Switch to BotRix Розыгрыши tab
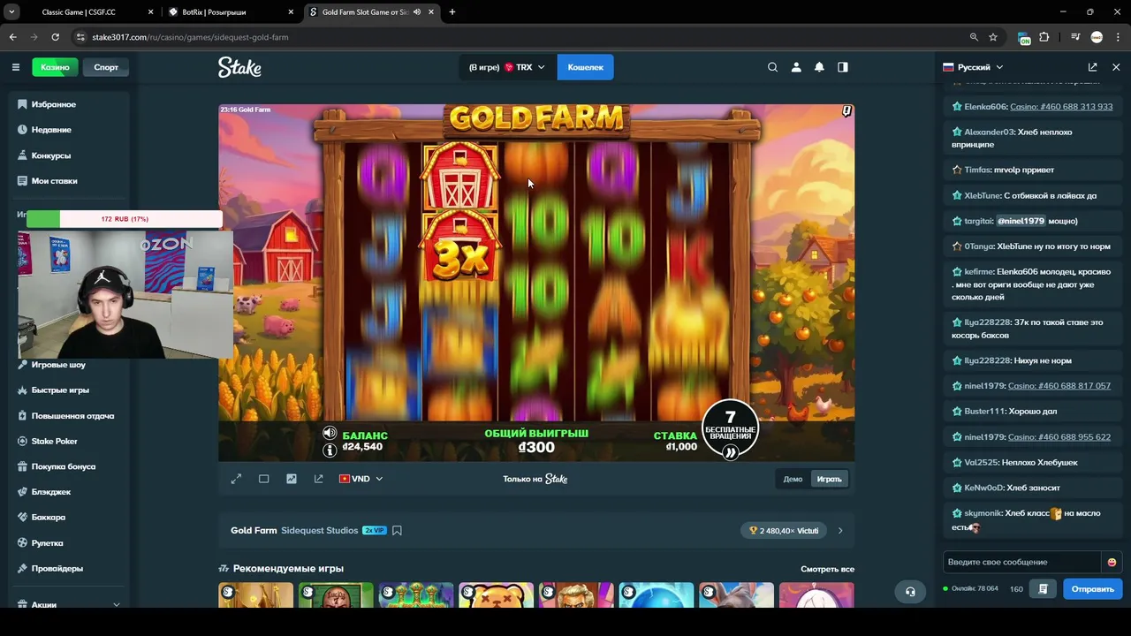The image size is (1131, 636). click(230, 12)
